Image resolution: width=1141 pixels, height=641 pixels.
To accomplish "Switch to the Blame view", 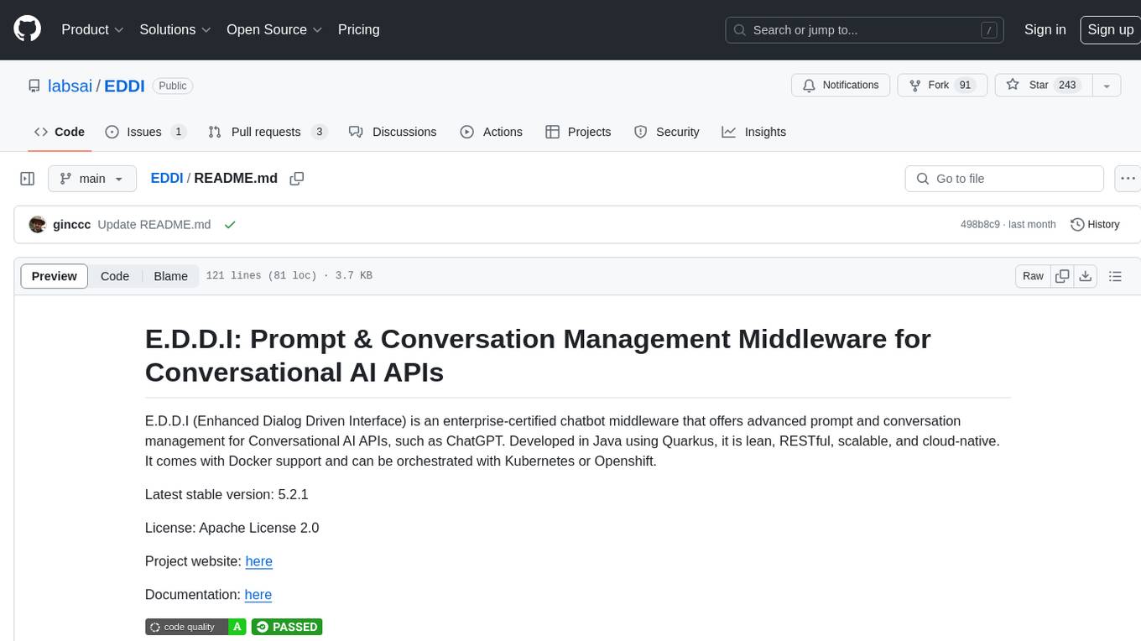I will (170, 276).
